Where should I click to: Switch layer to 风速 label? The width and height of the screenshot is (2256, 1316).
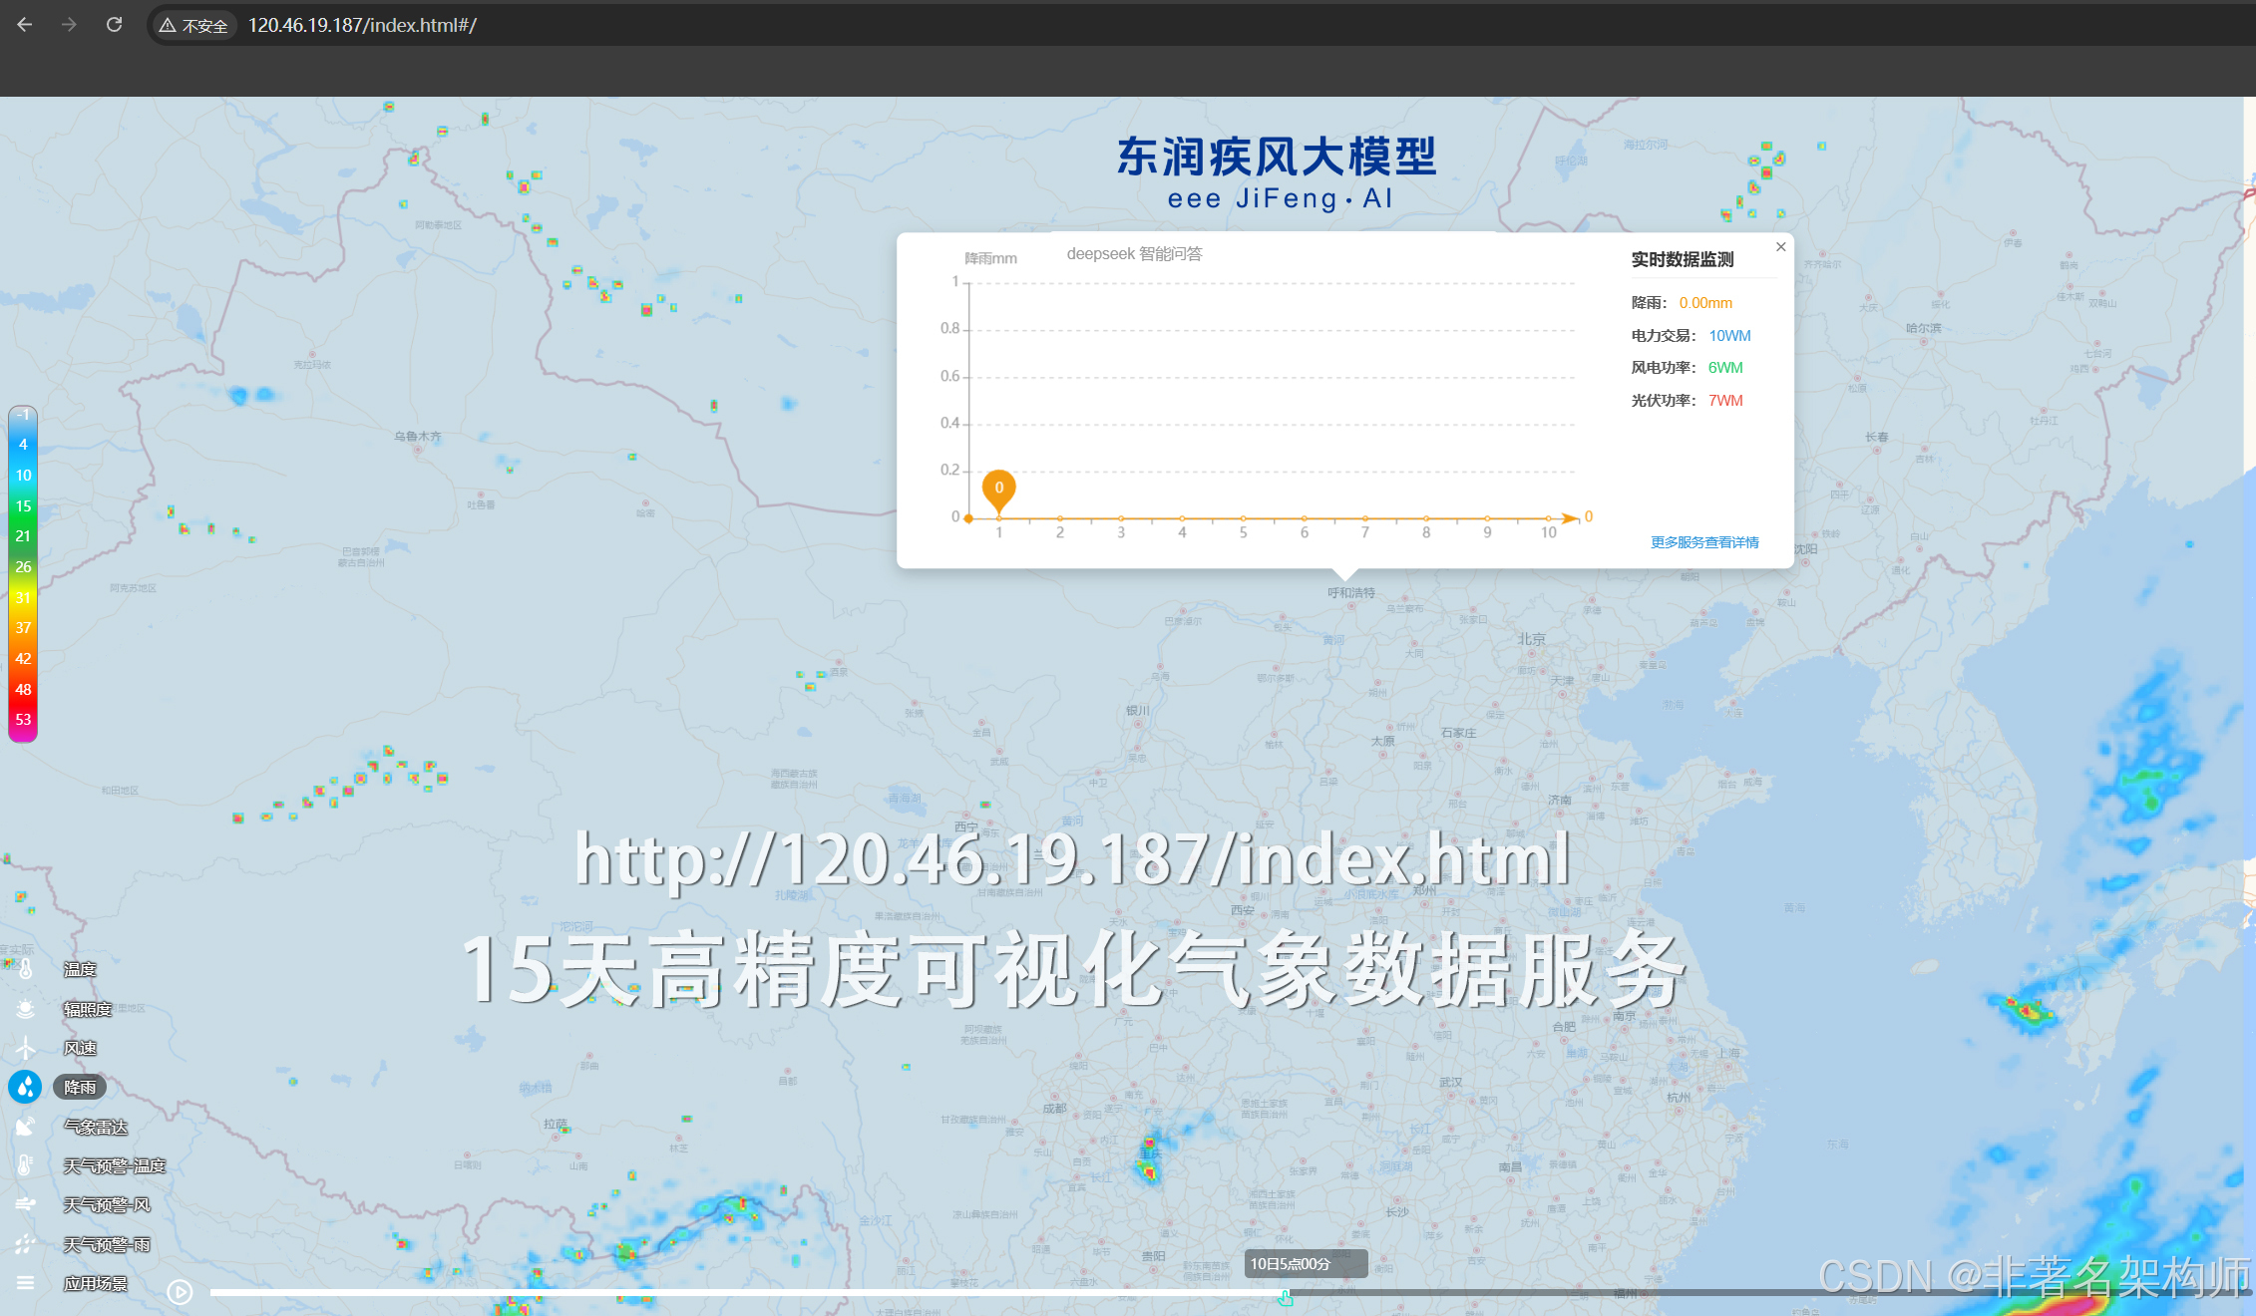coord(80,1048)
